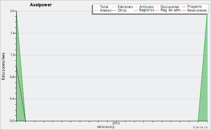This screenshot has width=211, height=130.
Task: Click the Otros purple legend line swatch
Action: click(x=114, y=10)
